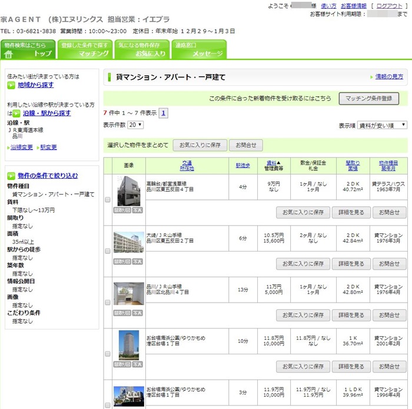View details of 大崎 listing
Viewport: 412px width, 409px height.
351,264
